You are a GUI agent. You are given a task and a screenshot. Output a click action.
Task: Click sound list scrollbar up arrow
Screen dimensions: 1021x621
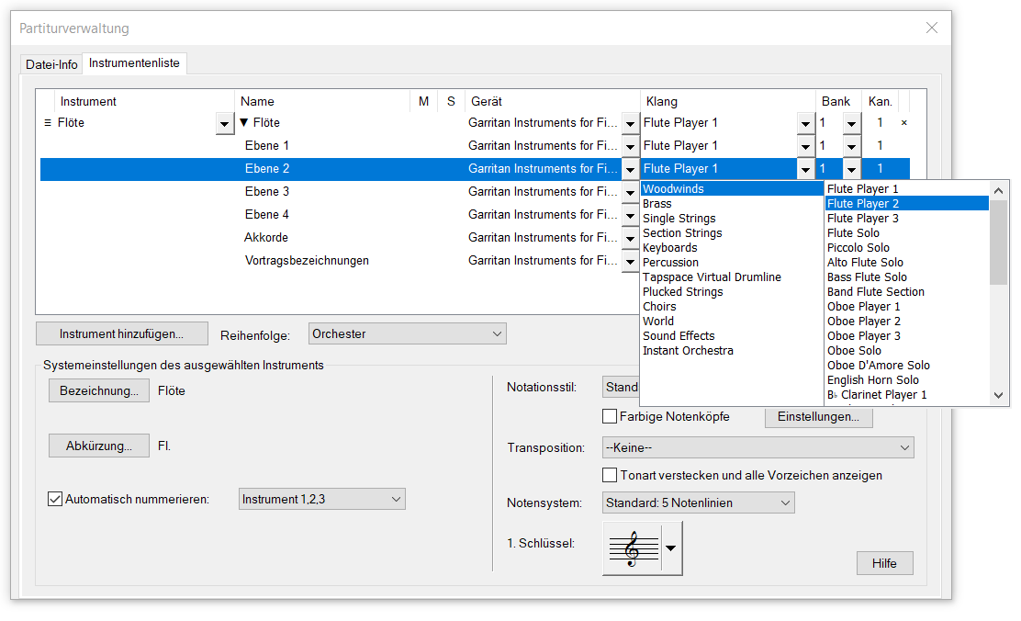999,191
